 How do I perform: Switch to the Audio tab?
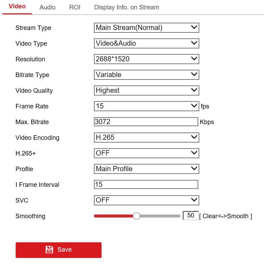(47, 7)
